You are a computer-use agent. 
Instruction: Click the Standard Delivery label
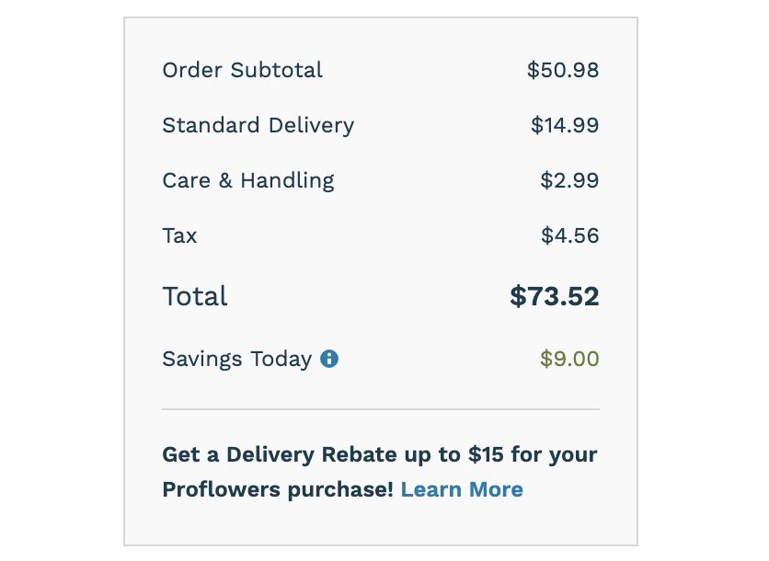pos(258,126)
